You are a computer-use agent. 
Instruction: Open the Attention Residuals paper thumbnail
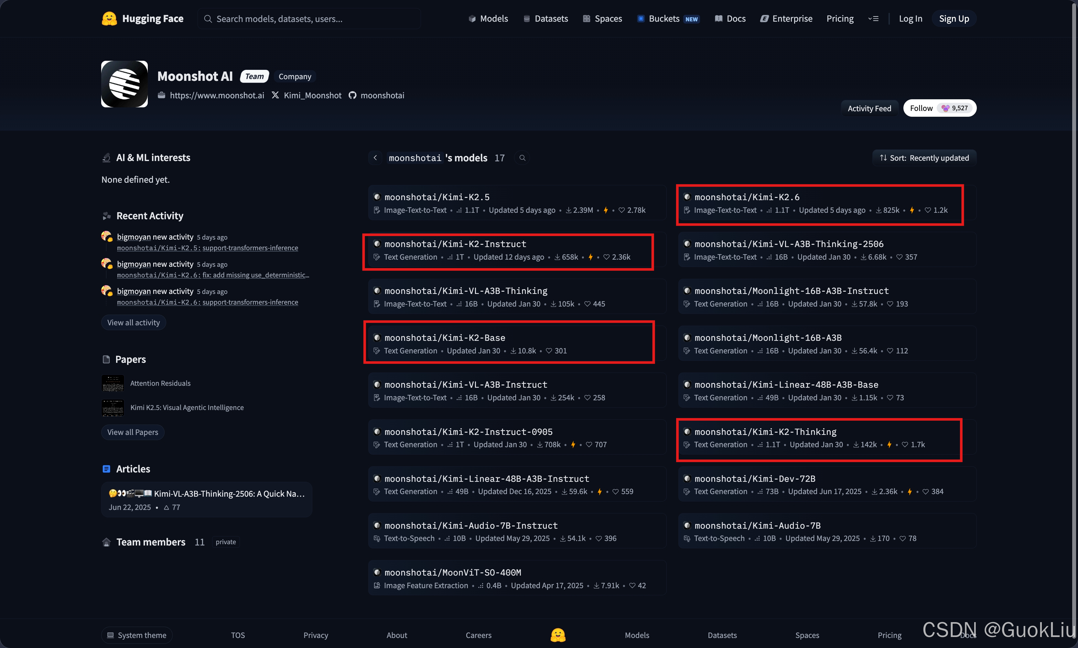click(113, 383)
